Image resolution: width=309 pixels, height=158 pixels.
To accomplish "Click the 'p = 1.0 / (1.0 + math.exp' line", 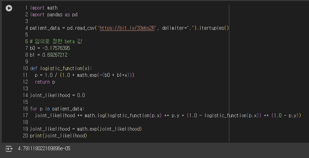I will (x=85, y=75).
